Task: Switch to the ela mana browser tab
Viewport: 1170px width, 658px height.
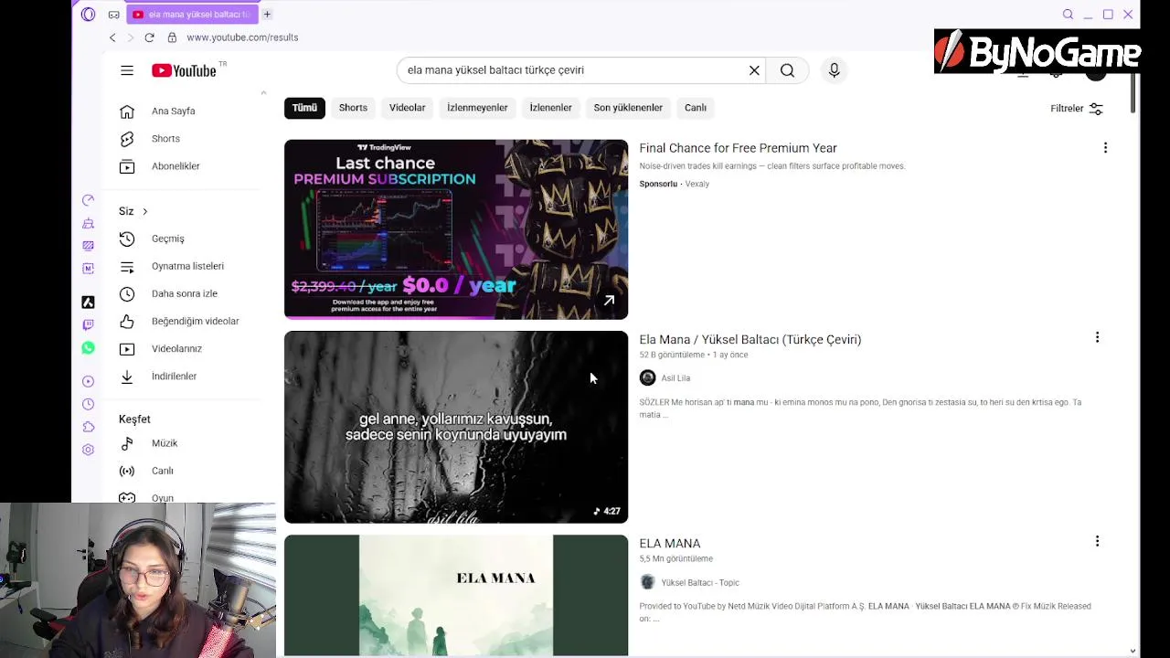Action: point(192,14)
